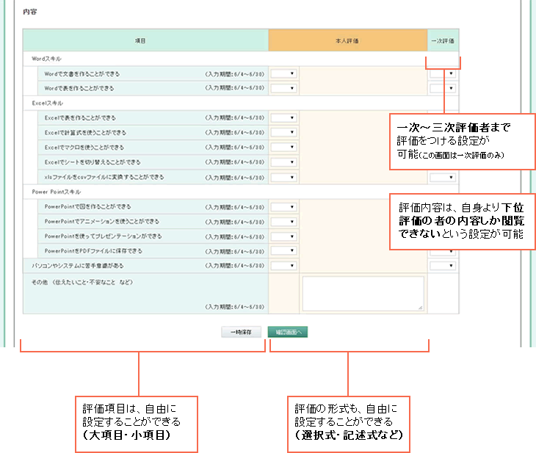Click the 一時保存 button
This screenshot has width=536, height=453.
coord(241,332)
